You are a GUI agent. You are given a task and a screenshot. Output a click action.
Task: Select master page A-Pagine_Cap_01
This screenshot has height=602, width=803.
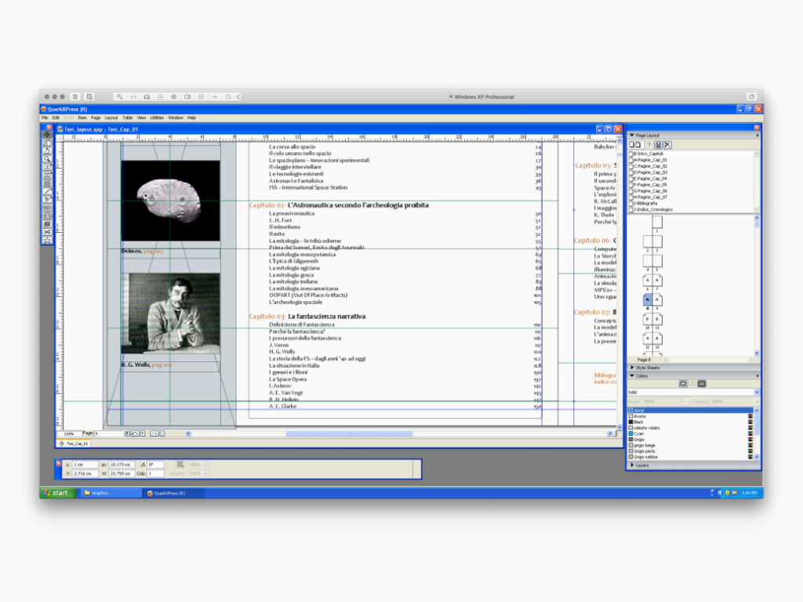click(650, 160)
